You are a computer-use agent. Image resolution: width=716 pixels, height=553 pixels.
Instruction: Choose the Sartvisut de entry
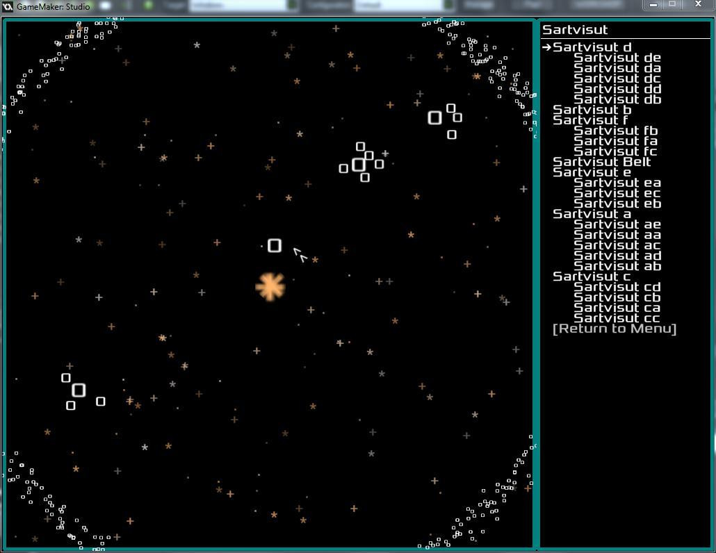[x=617, y=58]
